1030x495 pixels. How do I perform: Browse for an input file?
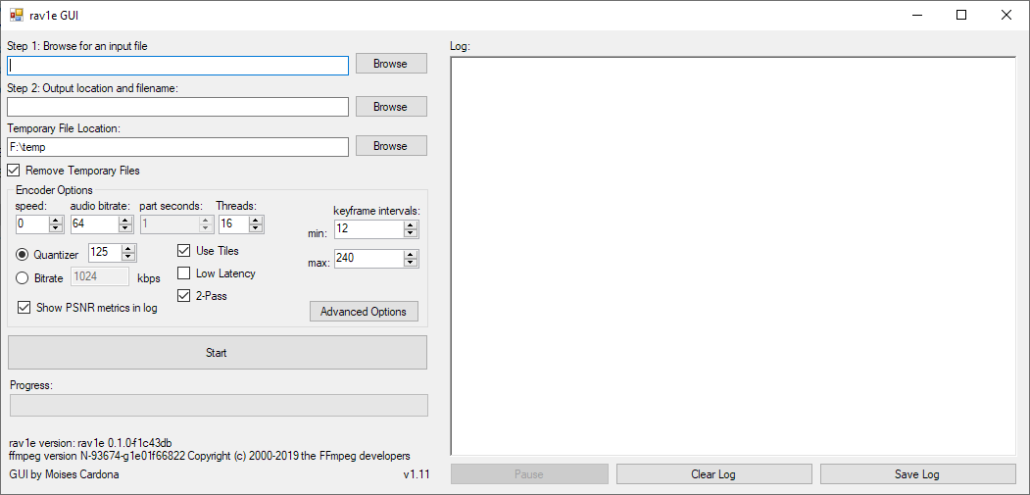pos(390,64)
